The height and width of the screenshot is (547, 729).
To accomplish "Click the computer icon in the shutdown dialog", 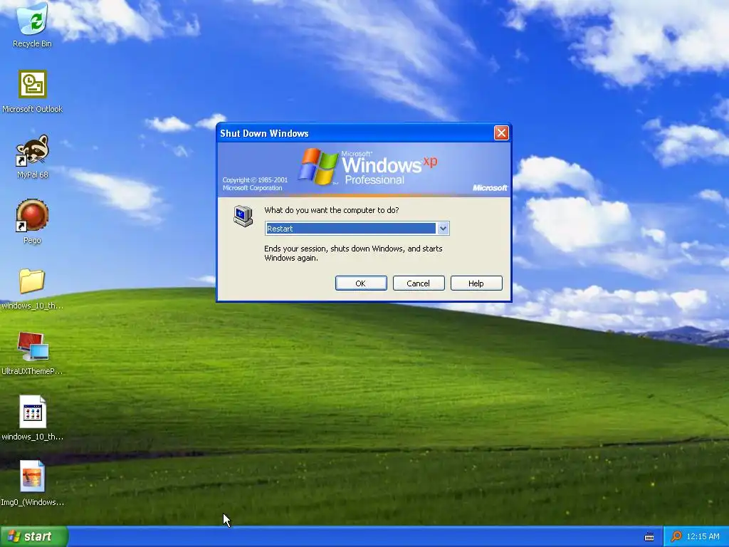I will (243, 216).
